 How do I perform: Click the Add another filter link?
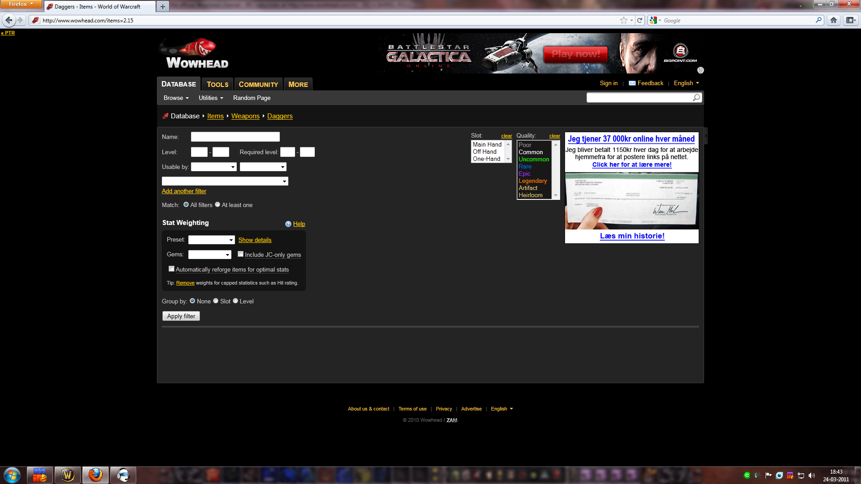tap(184, 191)
